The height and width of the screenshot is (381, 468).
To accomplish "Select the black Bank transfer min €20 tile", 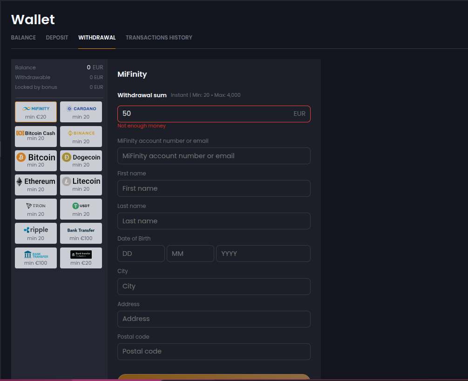I will pos(81,258).
